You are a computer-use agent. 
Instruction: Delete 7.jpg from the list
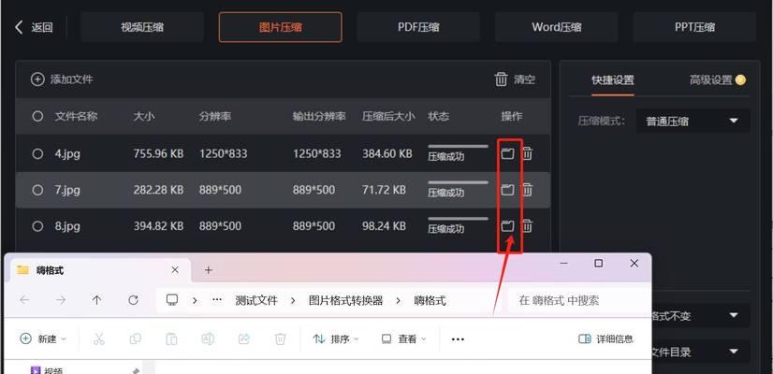point(527,190)
